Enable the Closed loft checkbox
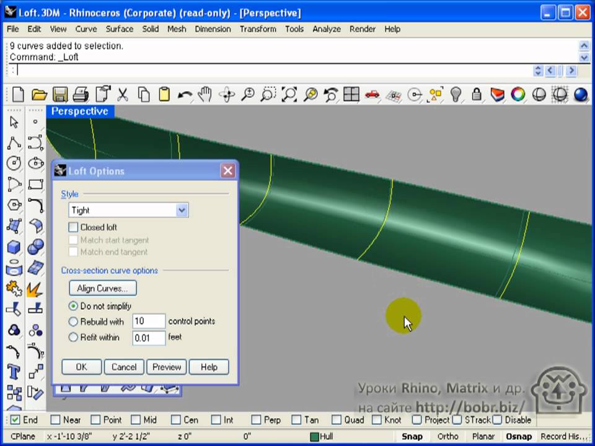 pyautogui.click(x=74, y=227)
